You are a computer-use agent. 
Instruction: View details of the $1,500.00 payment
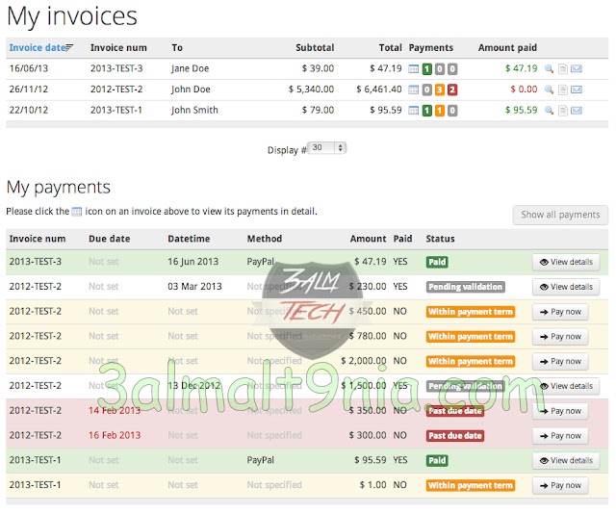[x=566, y=386]
